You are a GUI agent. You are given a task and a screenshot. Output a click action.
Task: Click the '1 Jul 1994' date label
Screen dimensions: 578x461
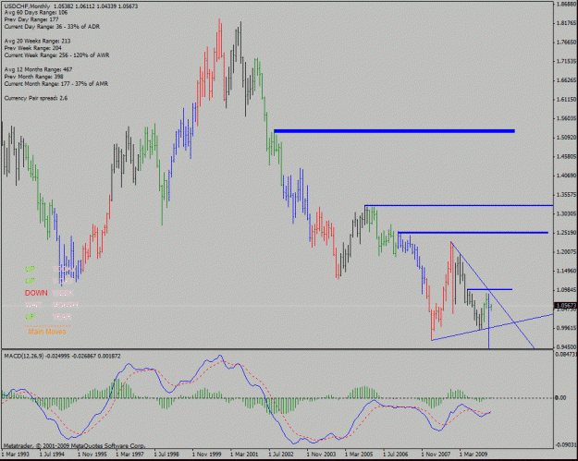tap(53, 454)
